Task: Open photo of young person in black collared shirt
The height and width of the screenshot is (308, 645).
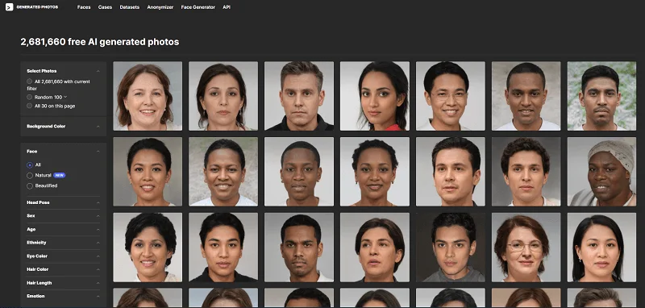Action: click(x=223, y=248)
